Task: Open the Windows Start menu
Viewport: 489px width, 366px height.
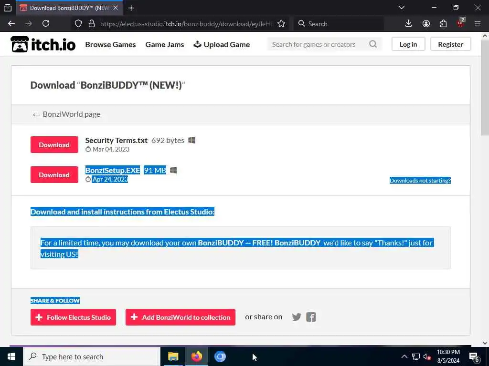Action: point(11,356)
